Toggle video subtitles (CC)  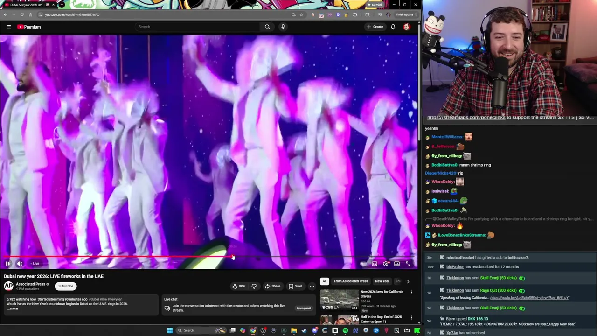(375, 264)
